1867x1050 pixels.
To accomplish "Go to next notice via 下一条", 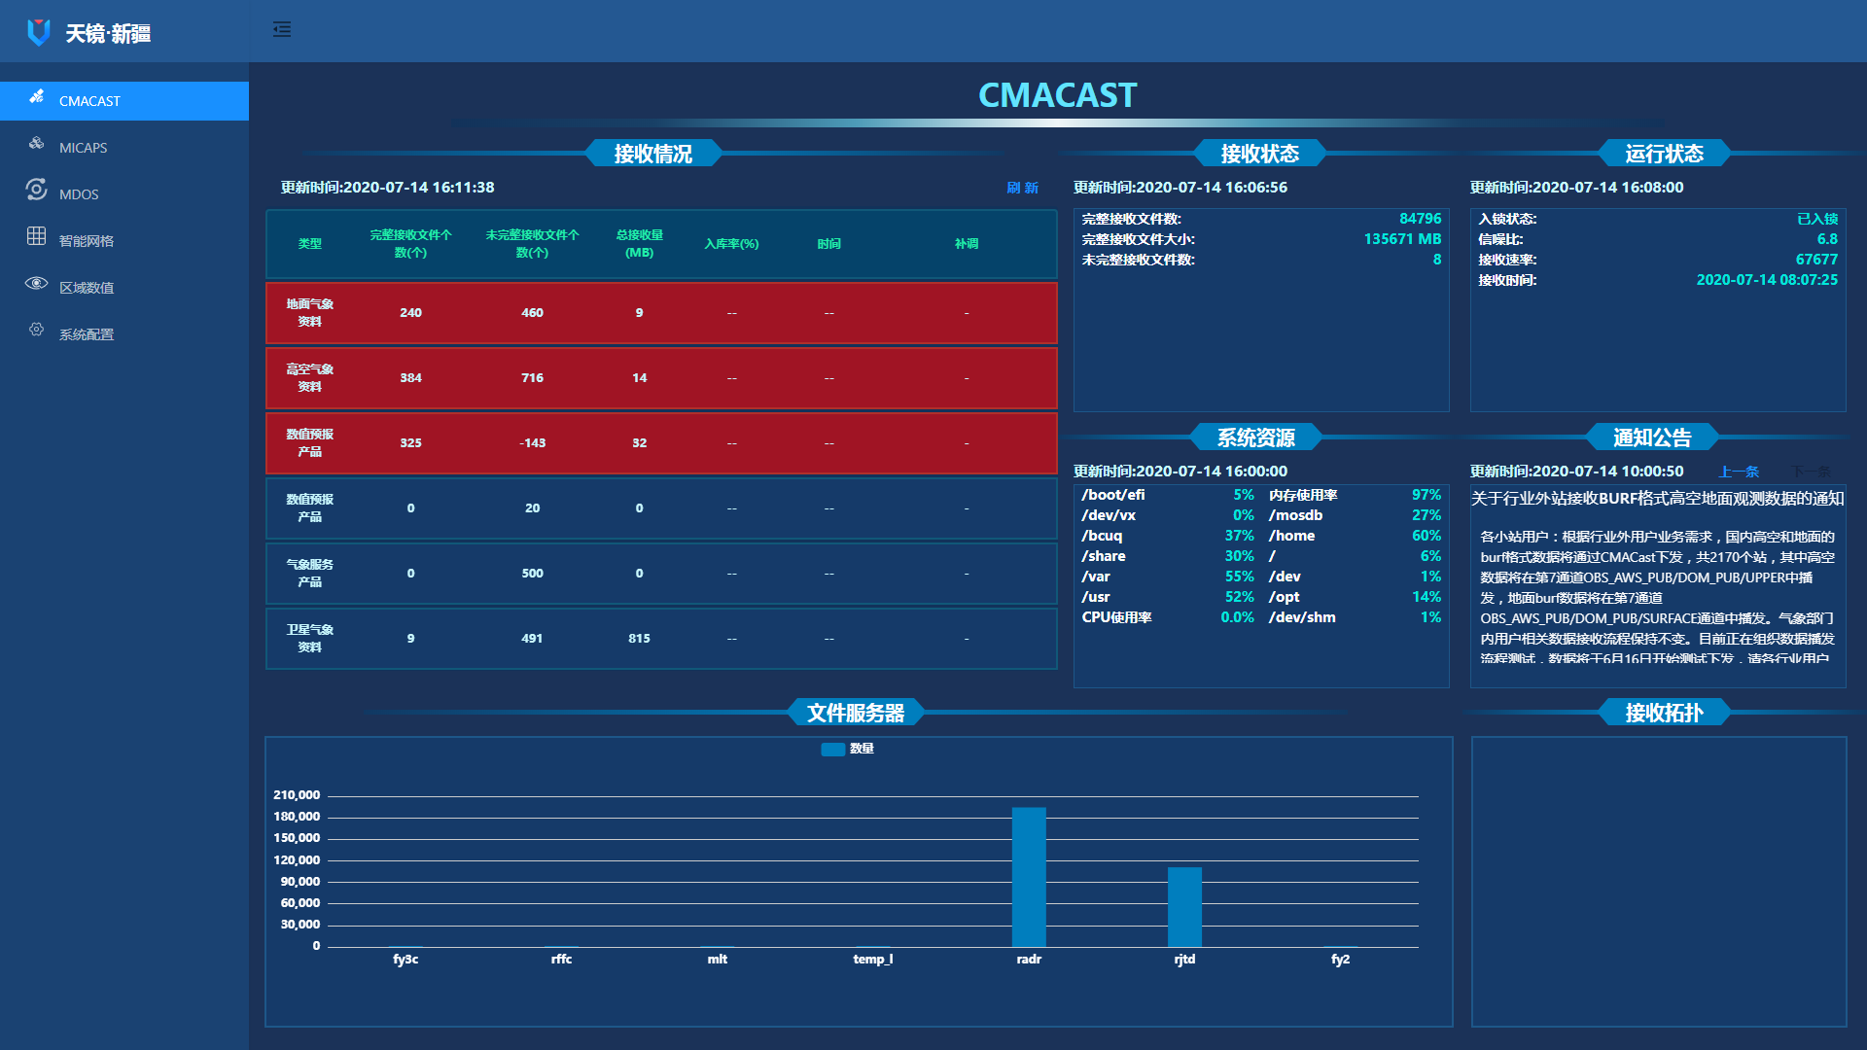I will [1811, 472].
